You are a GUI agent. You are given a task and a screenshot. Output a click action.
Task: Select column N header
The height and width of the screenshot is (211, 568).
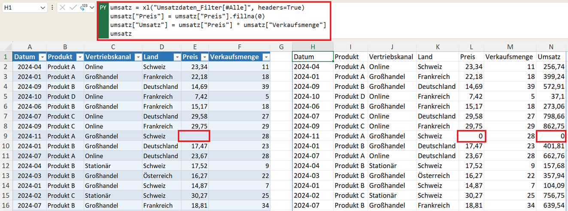(551, 47)
